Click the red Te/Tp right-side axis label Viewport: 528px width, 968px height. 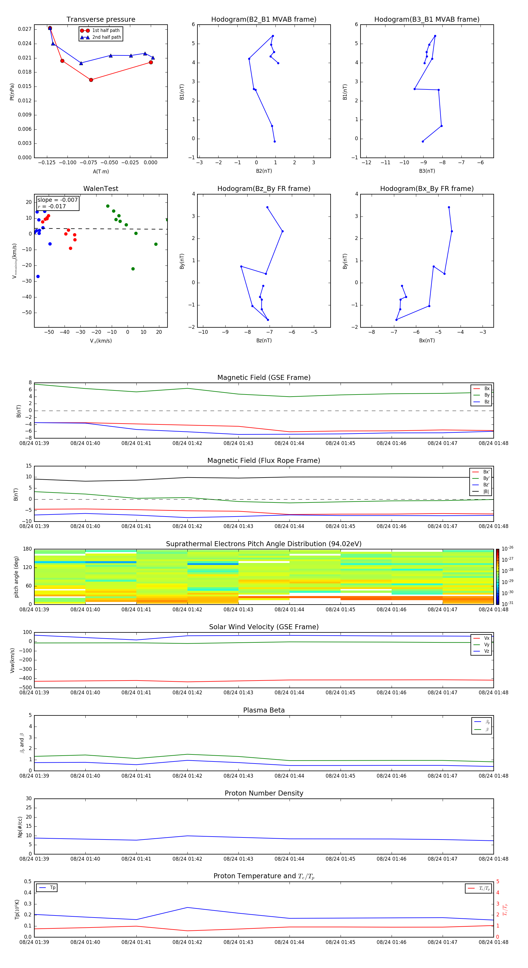pyautogui.click(x=505, y=910)
